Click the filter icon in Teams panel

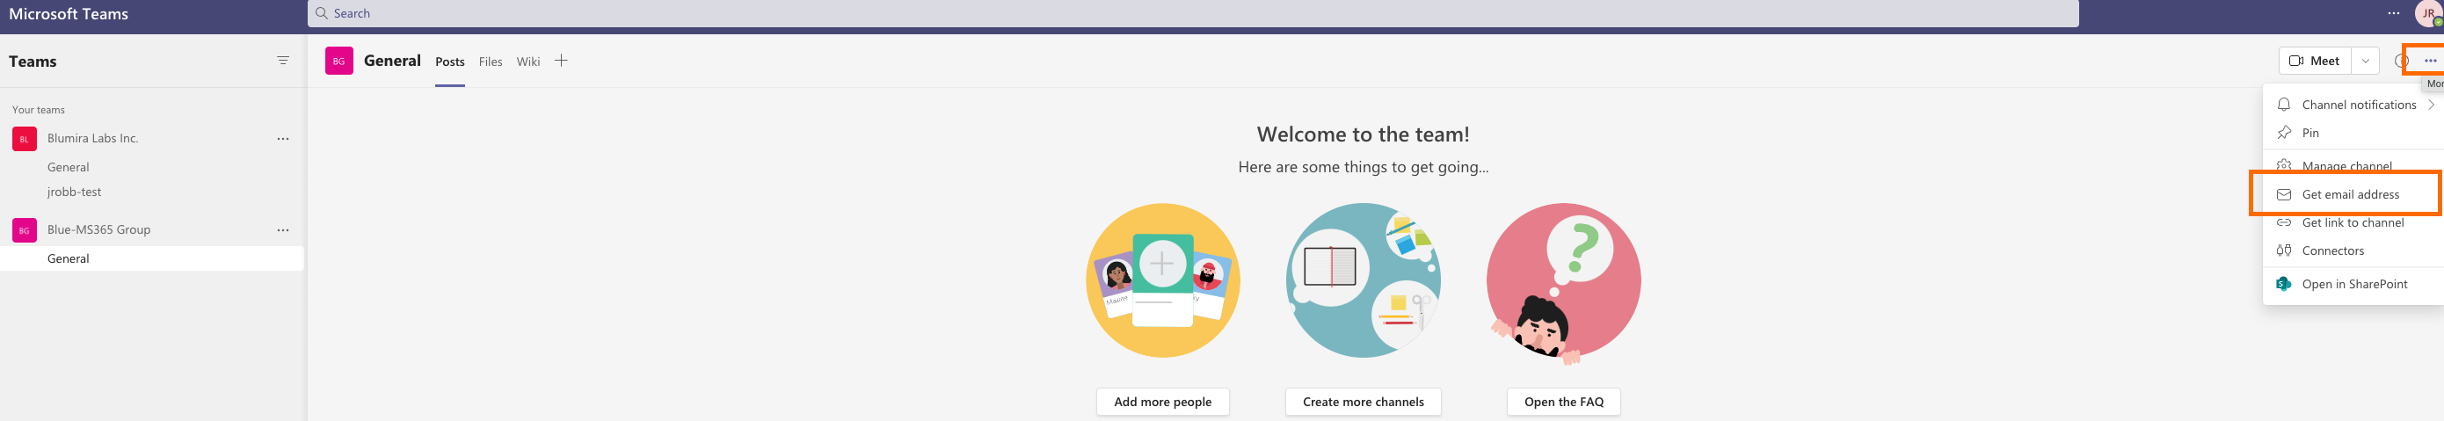coord(283,61)
